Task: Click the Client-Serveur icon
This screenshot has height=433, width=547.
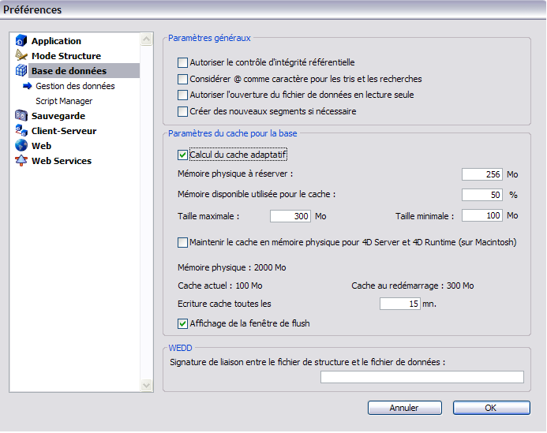Action: 21,131
